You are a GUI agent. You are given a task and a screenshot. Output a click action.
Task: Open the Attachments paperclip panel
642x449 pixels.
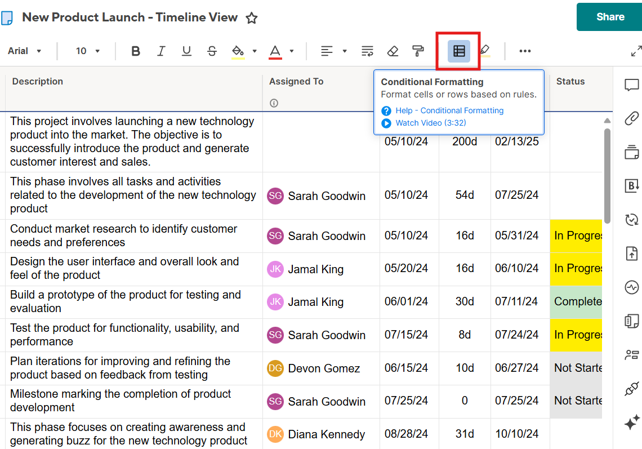631,119
